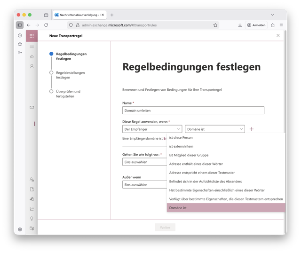
Task: Select the Regeleinstellungen festlegen step
Action: tap(70, 75)
